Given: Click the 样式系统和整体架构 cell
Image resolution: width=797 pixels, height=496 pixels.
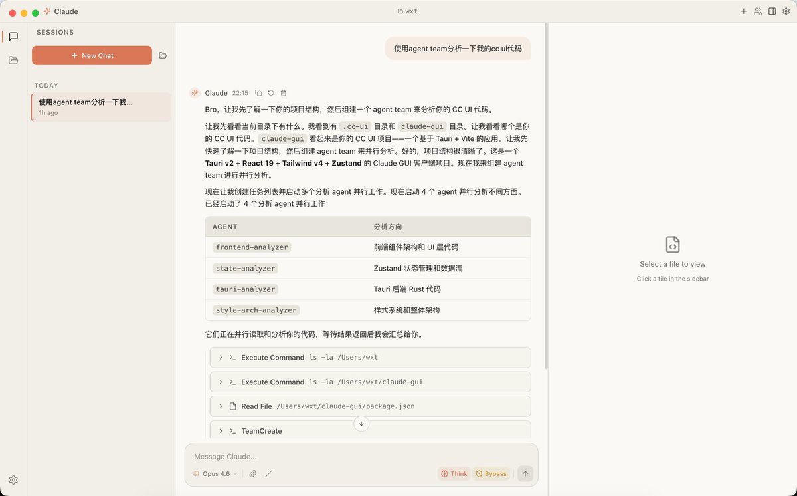Looking at the screenshot, I should (x=406, y=310).
